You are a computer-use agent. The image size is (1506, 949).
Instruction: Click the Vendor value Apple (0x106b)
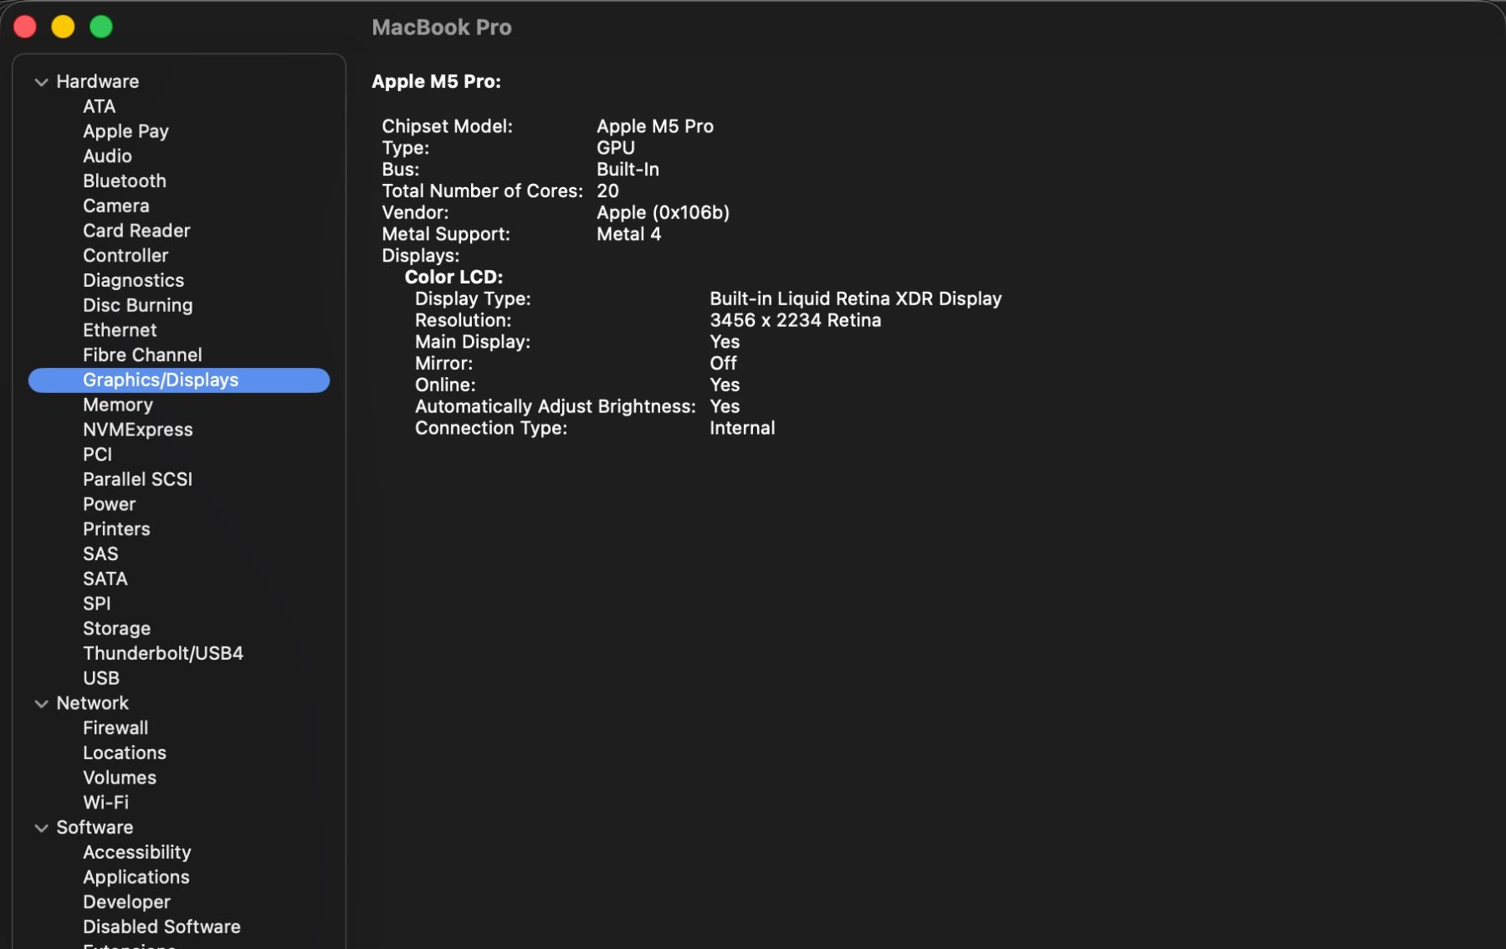pyautogui.click(x=663, y=213)
